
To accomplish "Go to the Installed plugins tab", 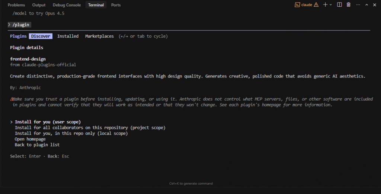I will (x=68, y=36).
